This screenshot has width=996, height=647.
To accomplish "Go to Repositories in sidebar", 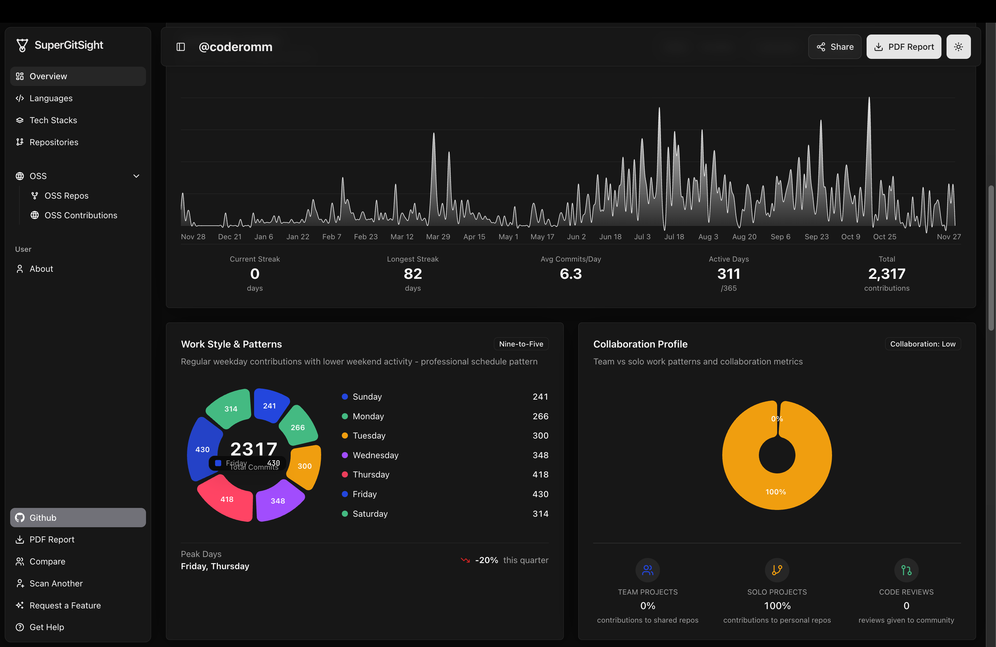I will click(54, 142).
